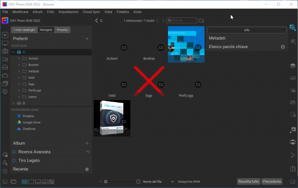Open the camera tethered shooting icon
298x188 pixels.
(5, 51)
